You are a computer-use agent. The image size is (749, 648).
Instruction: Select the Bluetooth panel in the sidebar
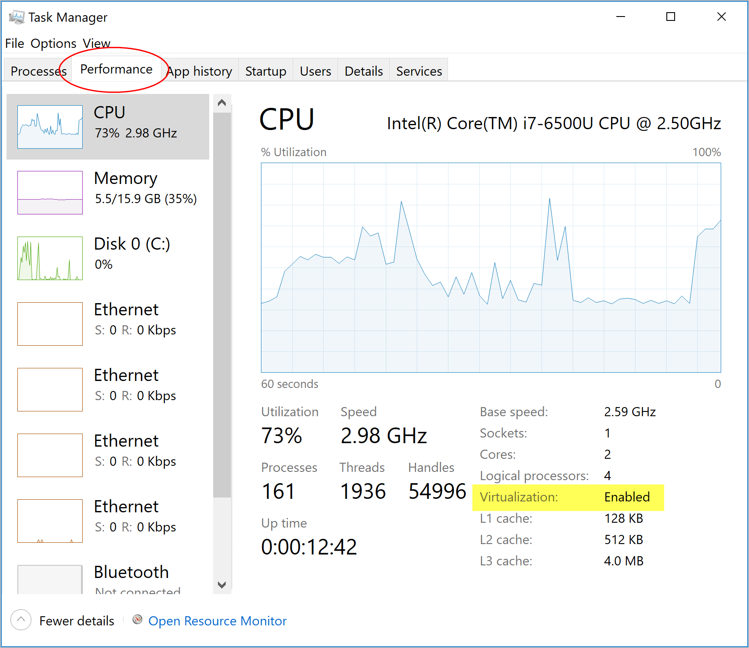107,574
